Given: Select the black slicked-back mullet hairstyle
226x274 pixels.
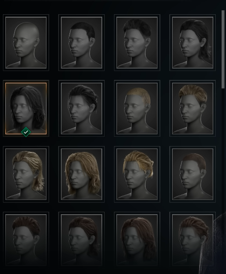Looking at the screenshot, I should point(193,43).
